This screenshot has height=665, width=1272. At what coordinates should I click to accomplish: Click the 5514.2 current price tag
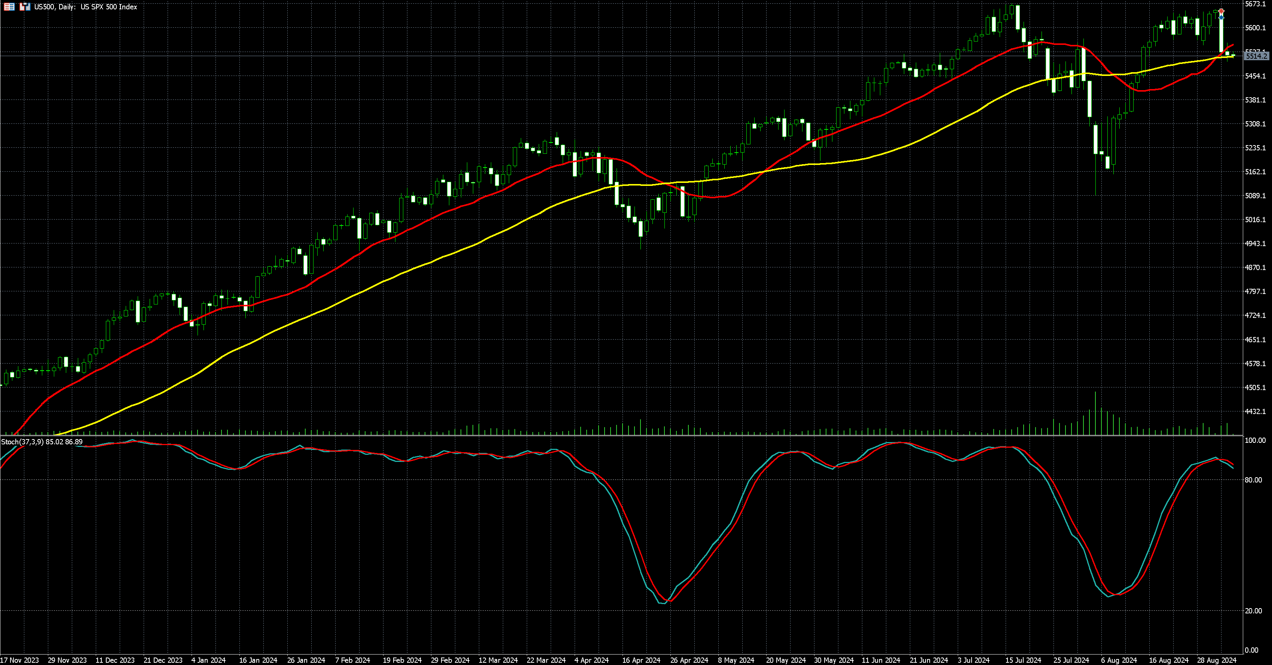point(1256,56)
